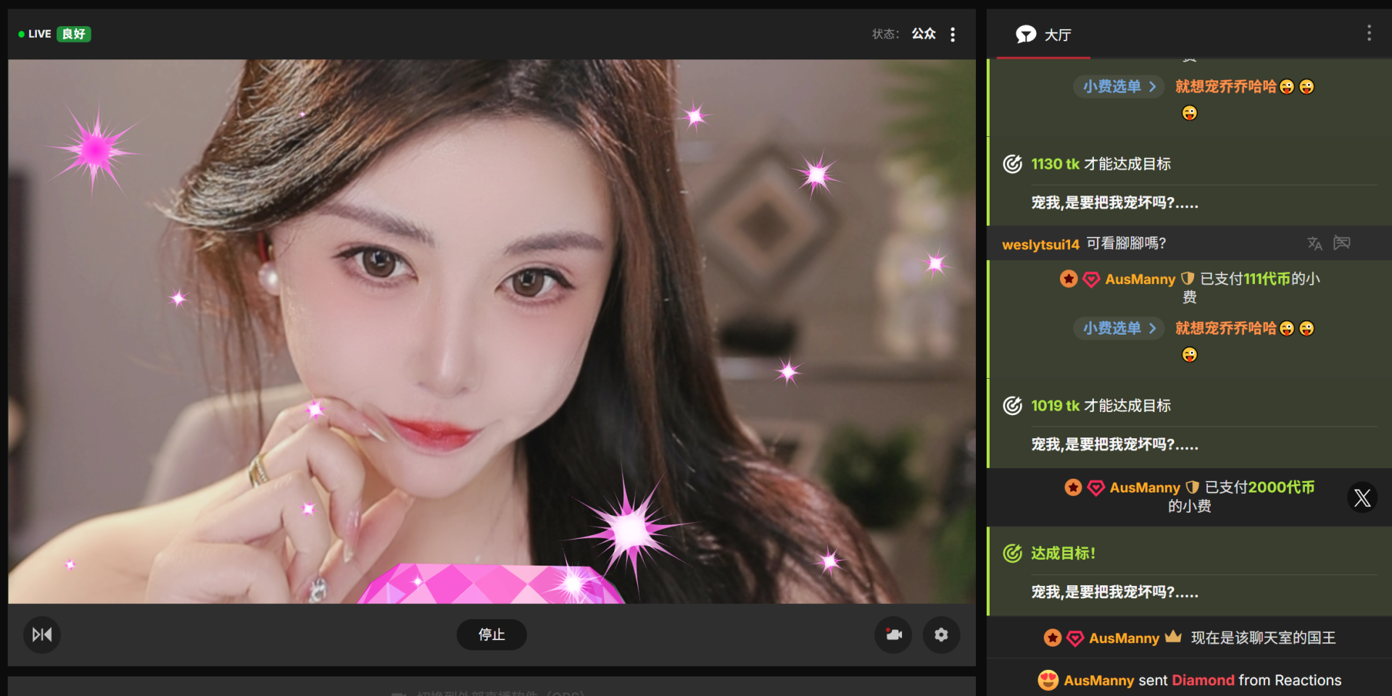The height and width of the screenshot is (696, 1392).
Task: Switch to the 大厅 chat tab
Action: click(1057, 35)
